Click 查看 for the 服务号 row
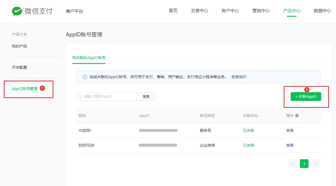336x186 pixels. 290,130
